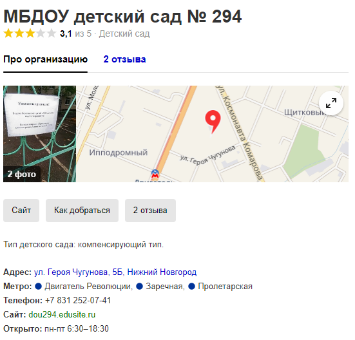Viewport: 355px width, 340px height.
Task: Click the Как добраться button
Action: pyautogui.click(x=82, y=211)
